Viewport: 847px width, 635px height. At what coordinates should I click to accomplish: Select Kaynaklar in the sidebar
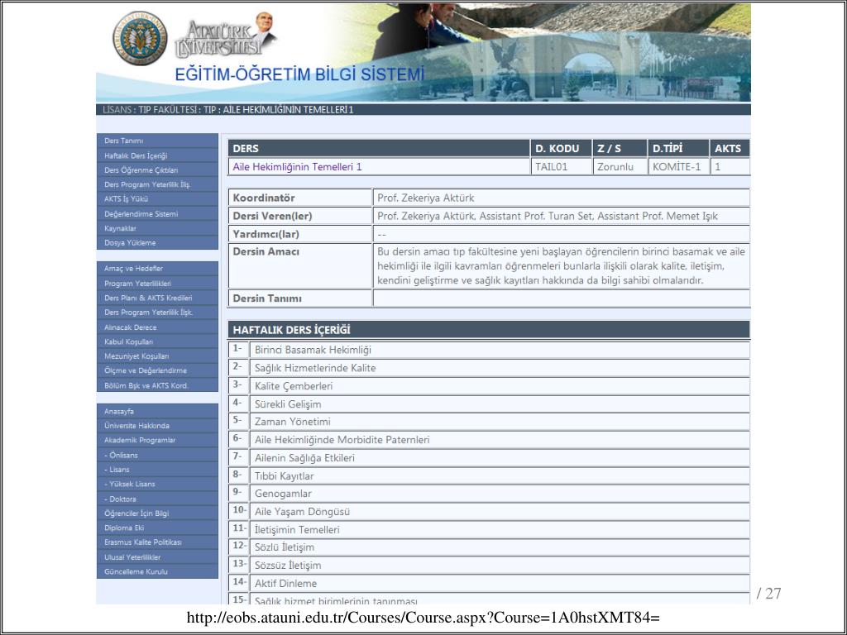point(157,228)
